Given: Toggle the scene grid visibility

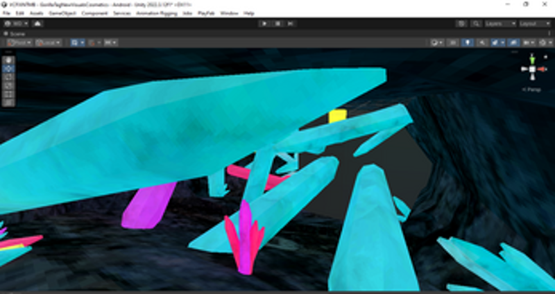Looking at the screenshot, I should [x=74, y=43].
